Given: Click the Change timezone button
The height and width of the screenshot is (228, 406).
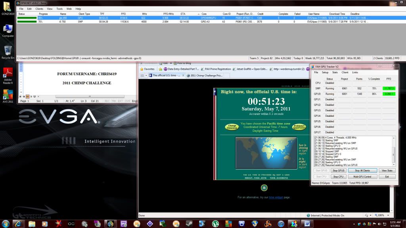Looking at the screenshot, I should click(x=233, y=127).
